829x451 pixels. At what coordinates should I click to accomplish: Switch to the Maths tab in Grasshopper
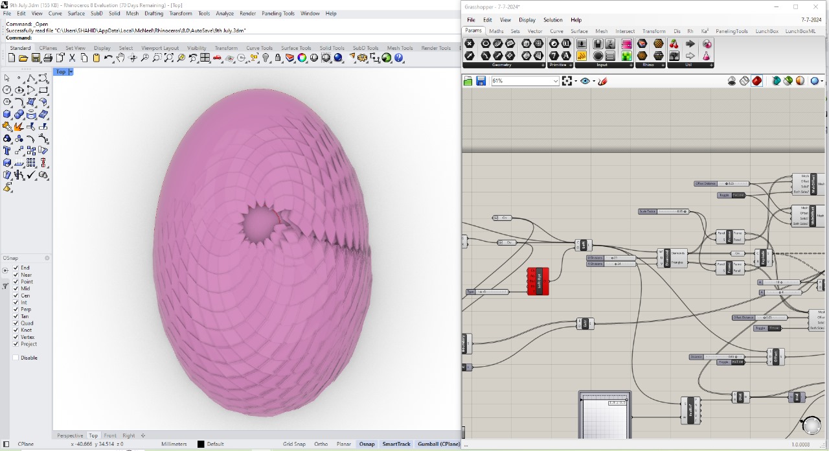click(496, 31)
